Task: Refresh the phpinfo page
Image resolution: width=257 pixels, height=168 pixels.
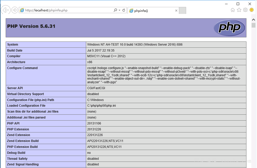Action: pyautogui.click(x=124, y=10)
